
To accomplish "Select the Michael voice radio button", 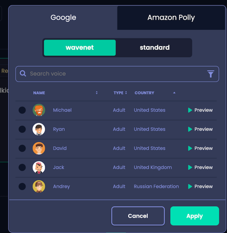I will tap(22, 110).
